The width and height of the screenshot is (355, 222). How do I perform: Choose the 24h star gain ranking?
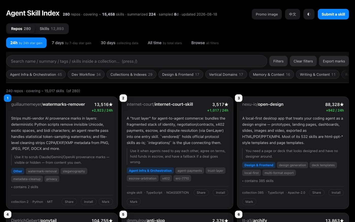[x=26, y=43]
